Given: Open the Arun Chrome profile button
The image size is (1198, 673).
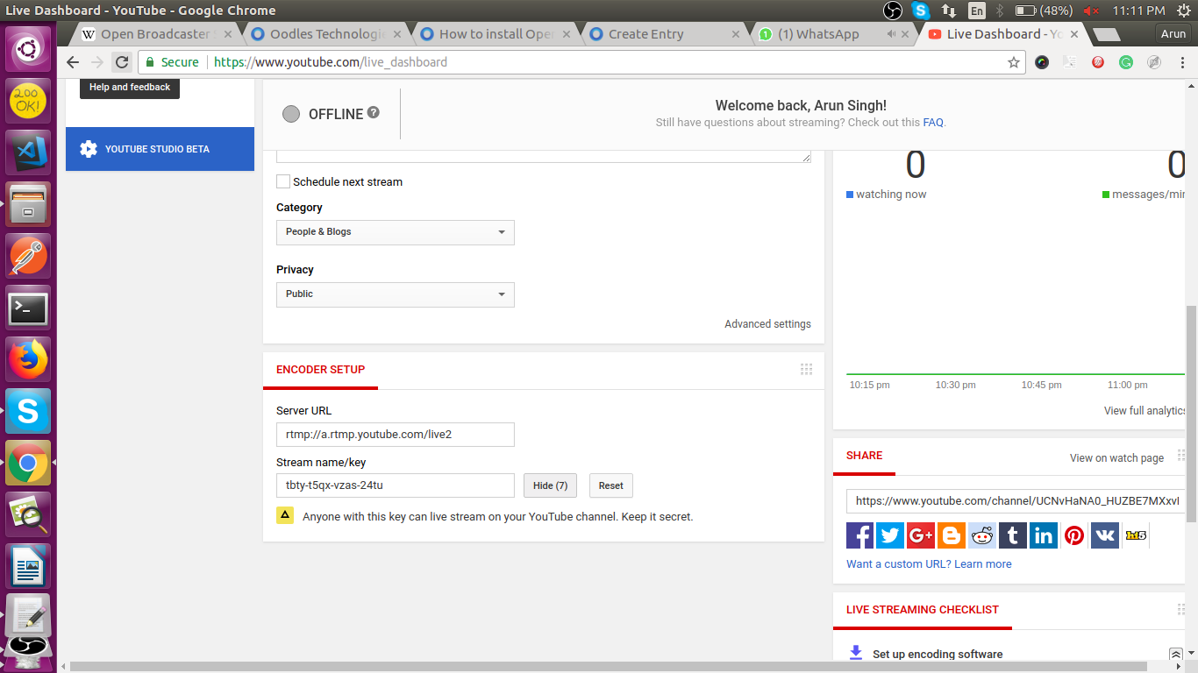Looking at the screenshot, I should tap(1173, 34).
